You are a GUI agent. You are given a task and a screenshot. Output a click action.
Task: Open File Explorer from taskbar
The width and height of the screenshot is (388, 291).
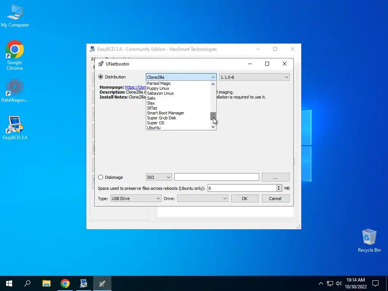click(x=46, y=283)
